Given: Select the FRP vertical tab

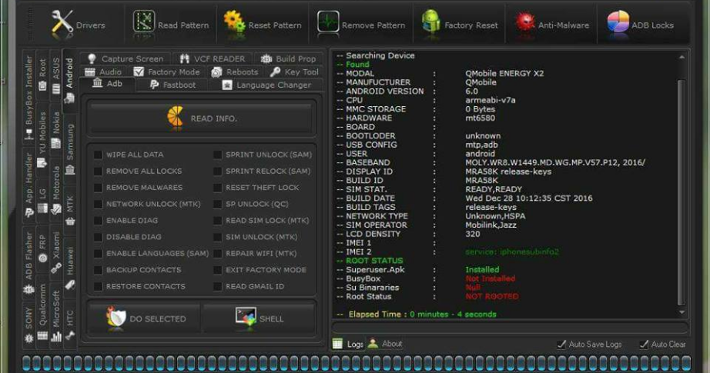Looking at the screenshot, I should tap(42, 248).
